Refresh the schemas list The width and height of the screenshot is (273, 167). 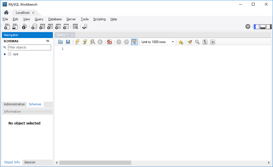pos(48,41)
